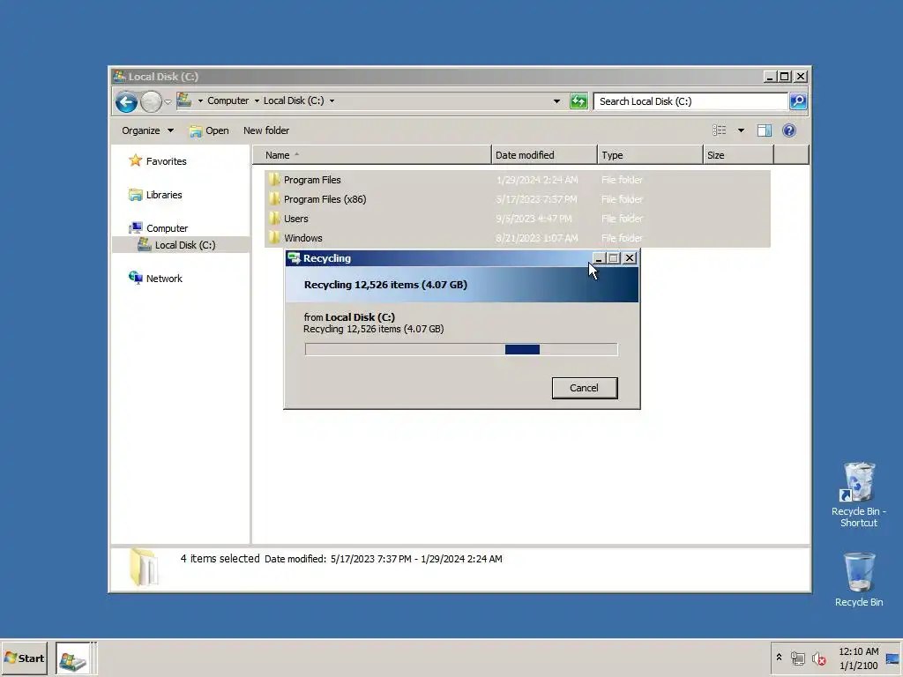Click New folder in toolbar
The height and width of the screenshot is (677, 903).
click(x=266, y=130)
